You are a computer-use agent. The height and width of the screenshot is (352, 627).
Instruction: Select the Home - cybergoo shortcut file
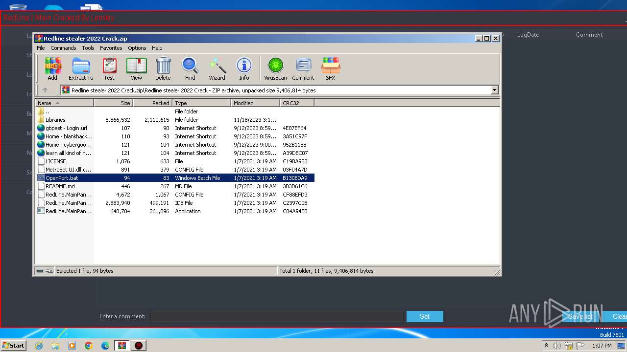click(x=175, y=145)
